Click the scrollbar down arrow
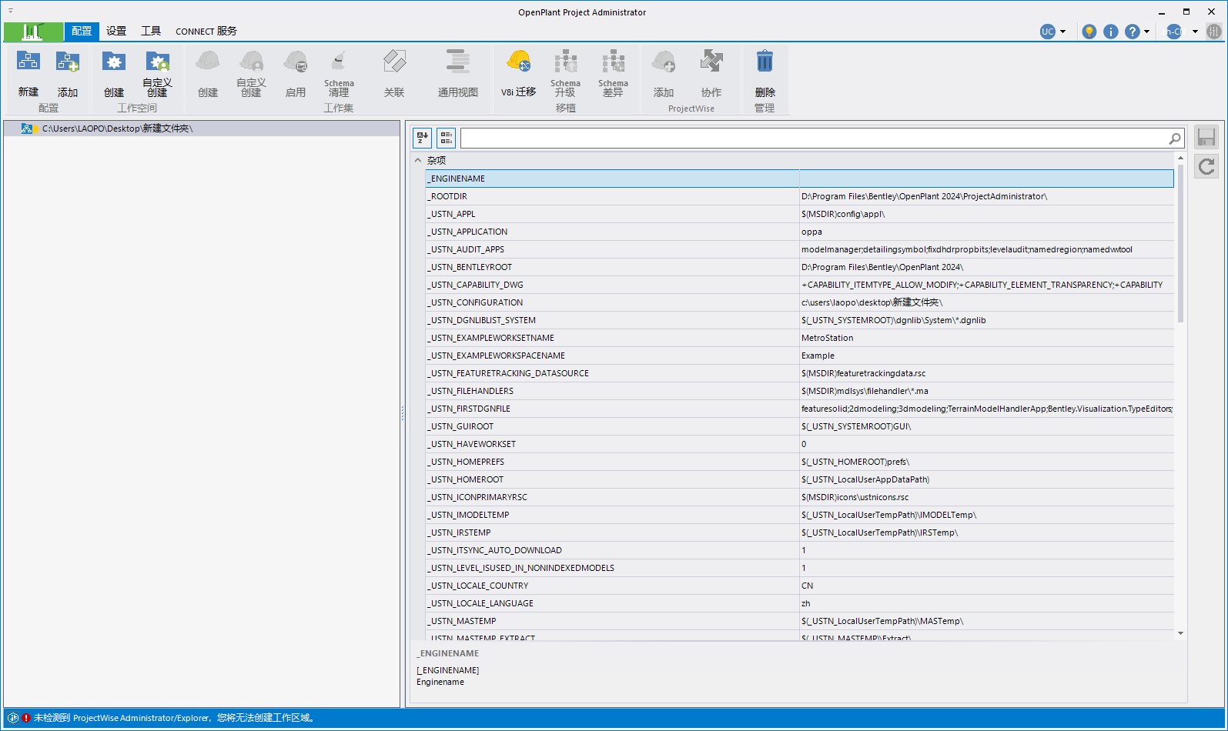The height and width of the screenshot is (731, 1228). coord(1180,633)
